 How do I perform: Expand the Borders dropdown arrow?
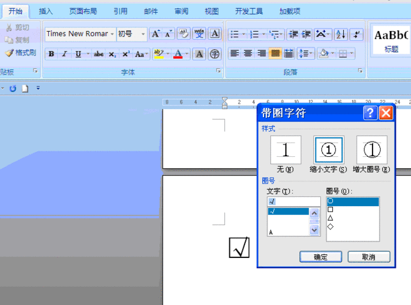351,54
